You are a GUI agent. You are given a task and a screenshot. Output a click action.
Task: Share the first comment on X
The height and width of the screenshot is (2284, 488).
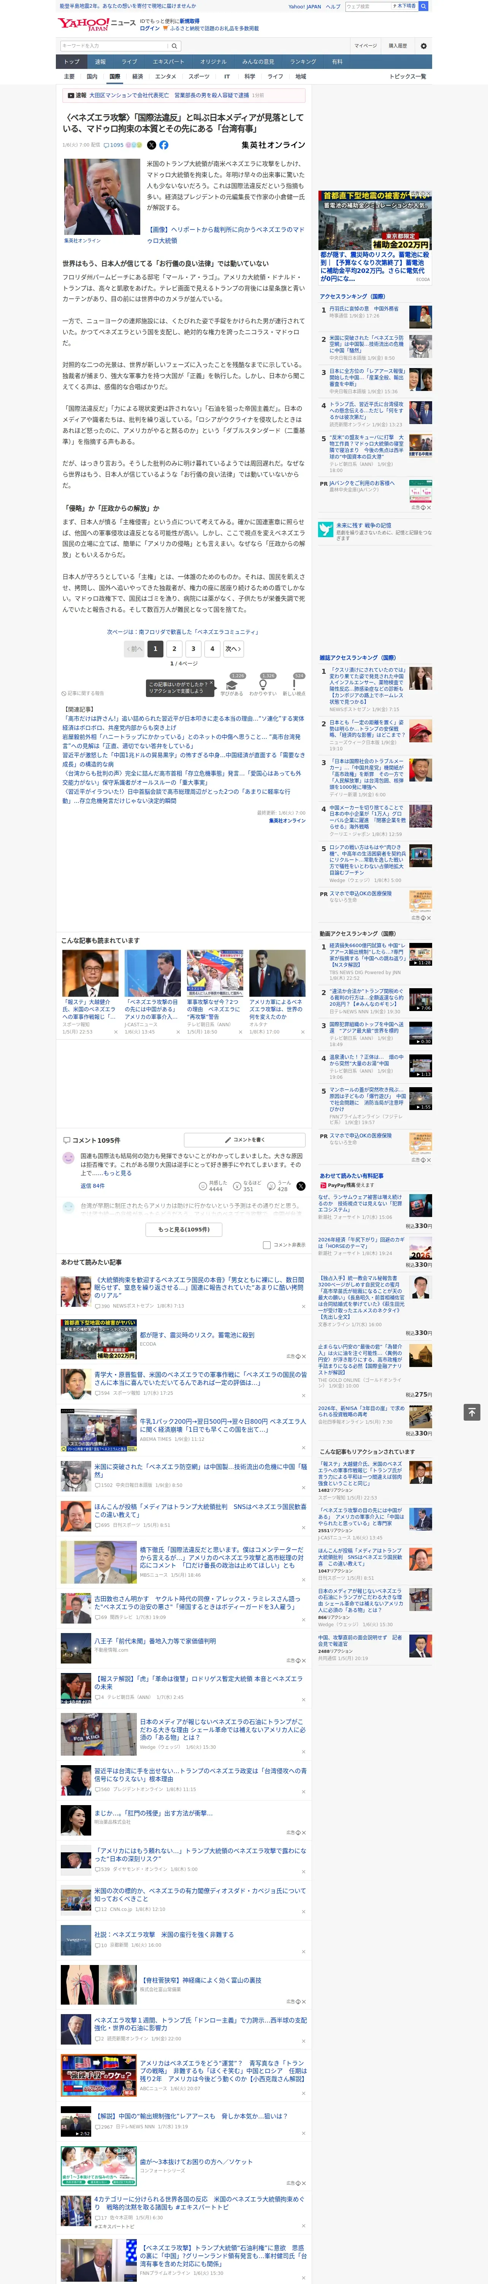[301, 1185]
